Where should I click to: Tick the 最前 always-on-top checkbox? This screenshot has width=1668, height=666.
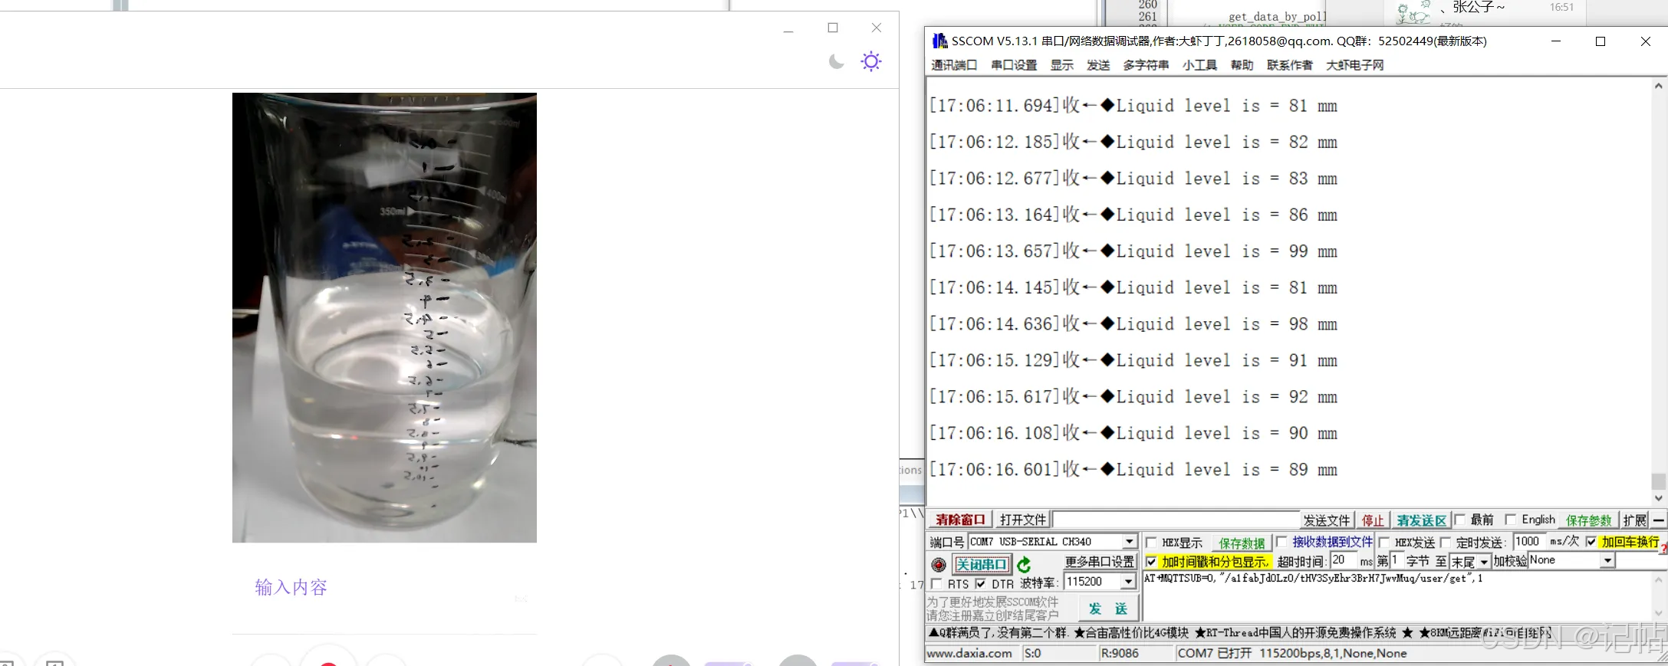[x=1460, y=520]
